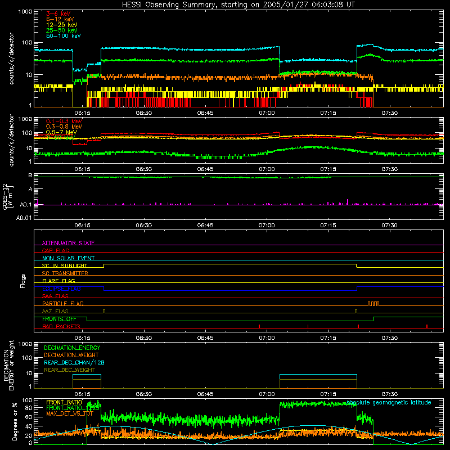Click the 0.3-0.8 MeV legend entry
Screen dimensions: 450x450
[64, 127]
